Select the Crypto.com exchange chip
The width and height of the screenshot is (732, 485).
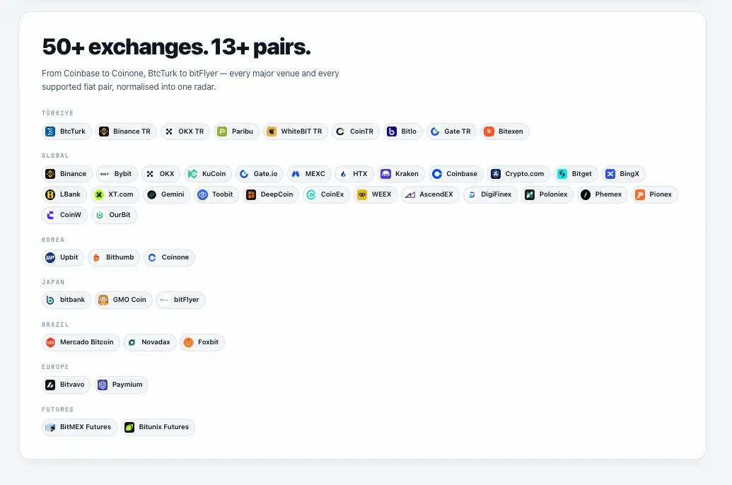tap(518, 174)
